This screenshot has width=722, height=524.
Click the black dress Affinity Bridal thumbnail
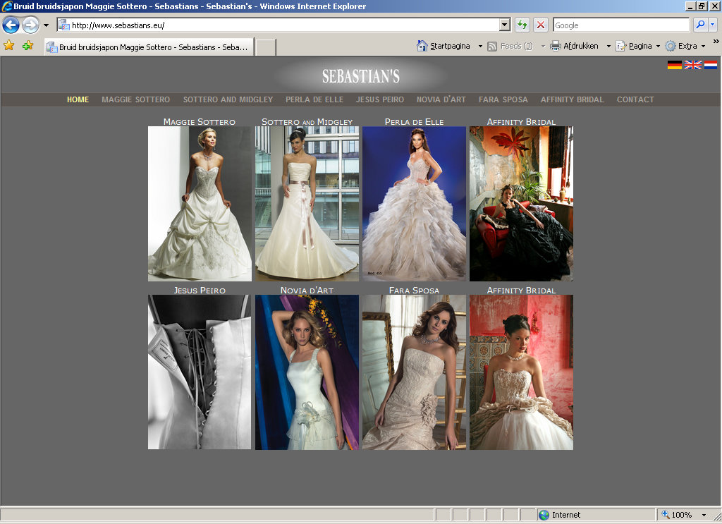point(521,204)
